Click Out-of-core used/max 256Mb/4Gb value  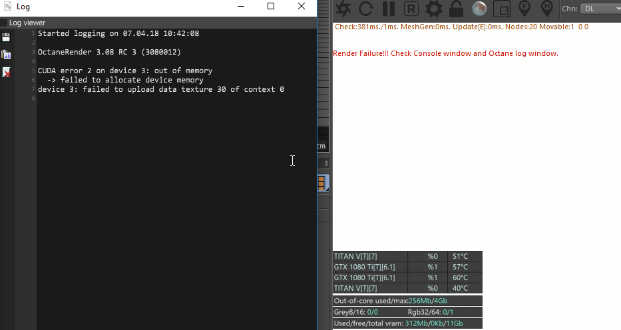point(428,301)
